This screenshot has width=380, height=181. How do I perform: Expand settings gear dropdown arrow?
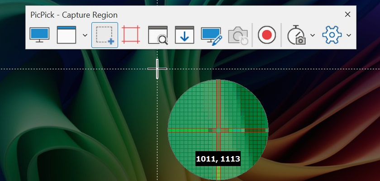pyautogui.click(x=349, y=35)
